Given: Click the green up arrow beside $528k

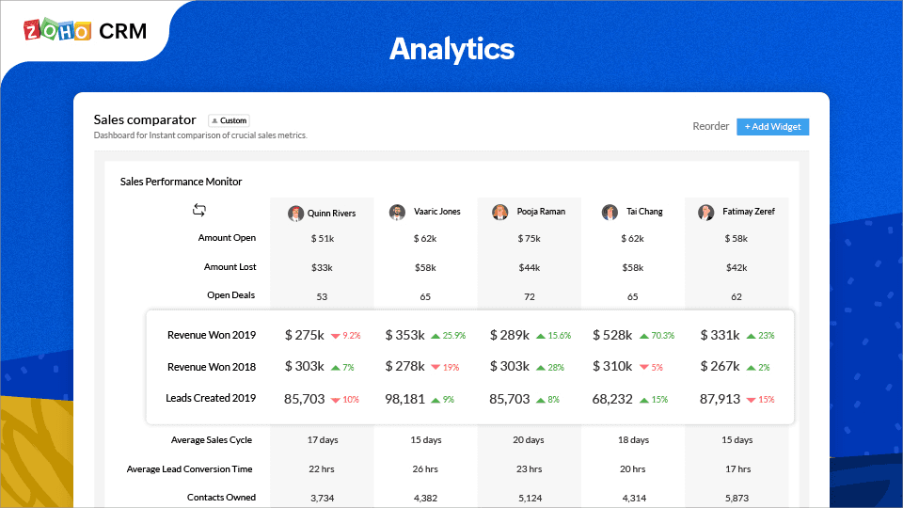Looking at the screenshot, I should tap(643, 336).
